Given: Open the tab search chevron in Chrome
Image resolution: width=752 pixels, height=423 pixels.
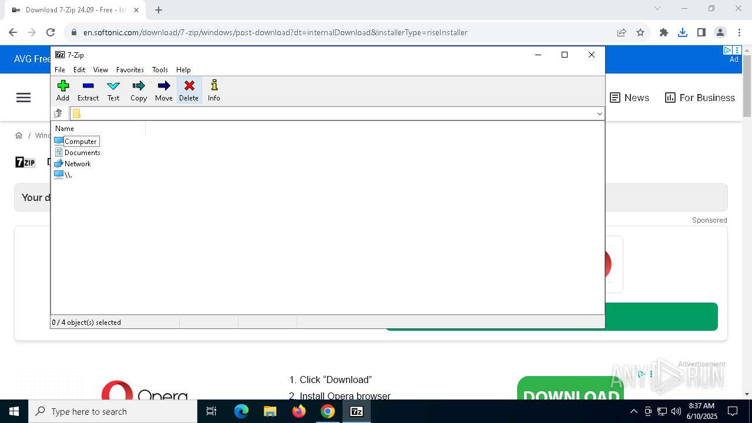Looking at the screenshot, I should tap(657, 8).
